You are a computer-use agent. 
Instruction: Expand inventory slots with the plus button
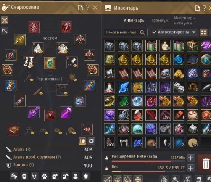tap(190, 158)
